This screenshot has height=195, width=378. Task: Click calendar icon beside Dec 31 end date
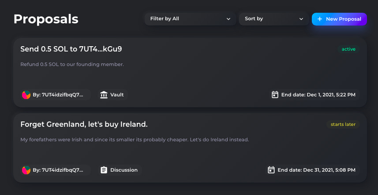271,170
